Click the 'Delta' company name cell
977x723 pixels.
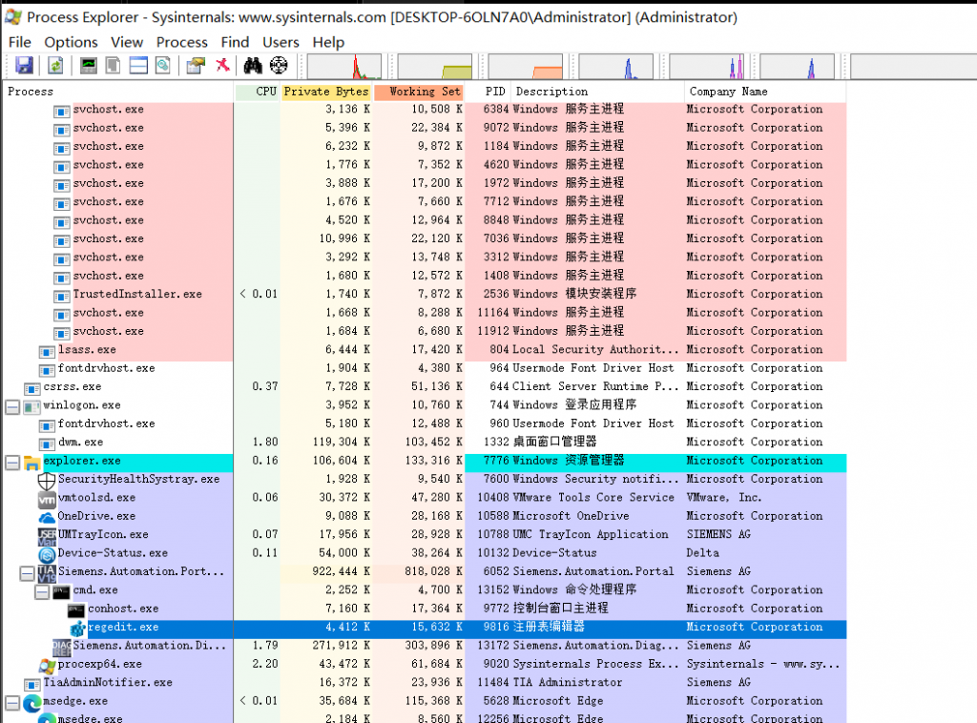coord(703,553)
